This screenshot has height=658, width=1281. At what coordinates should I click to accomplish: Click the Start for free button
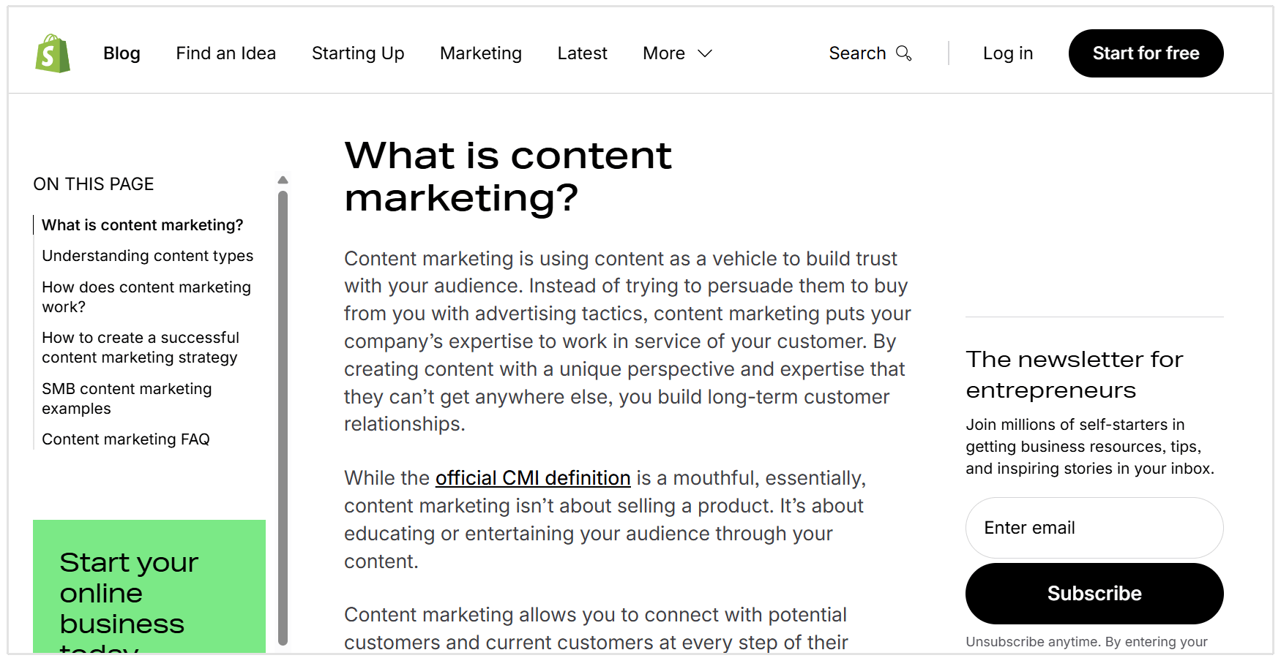click(1146, 53)
